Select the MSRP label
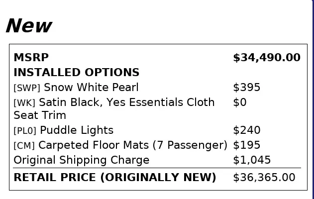314x199 pixels. [x=31, y=58]
